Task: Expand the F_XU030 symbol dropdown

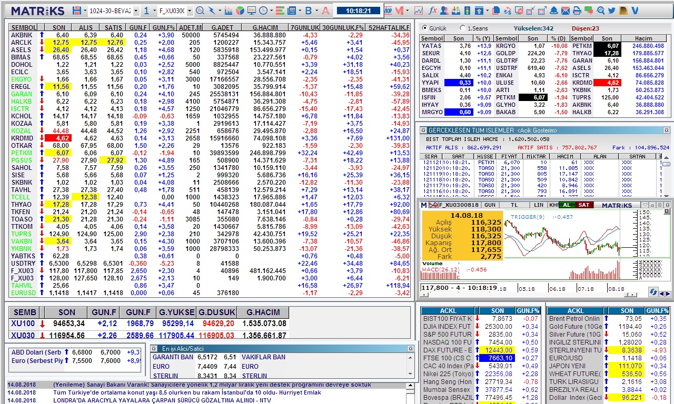Action: click(189, 11)
